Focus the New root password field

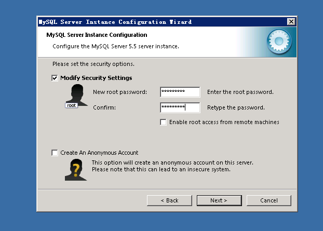coord(180,92)
